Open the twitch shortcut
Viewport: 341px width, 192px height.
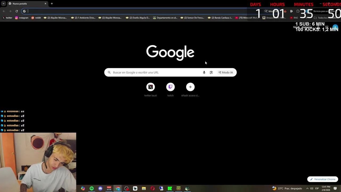[x=170, y=90]
